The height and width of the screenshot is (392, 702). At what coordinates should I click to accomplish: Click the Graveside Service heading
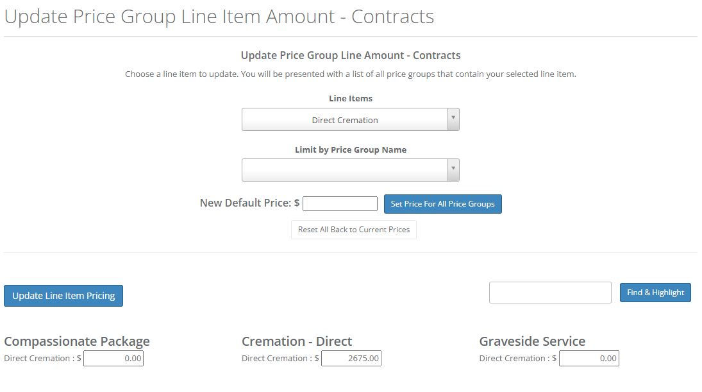(532, 341)
